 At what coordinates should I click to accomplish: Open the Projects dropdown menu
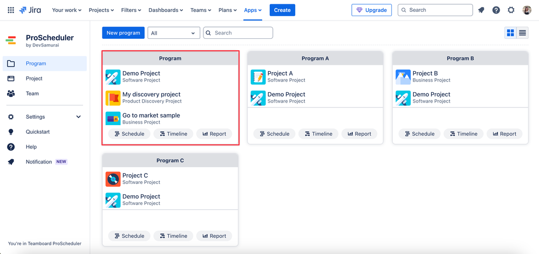(101, 10)
